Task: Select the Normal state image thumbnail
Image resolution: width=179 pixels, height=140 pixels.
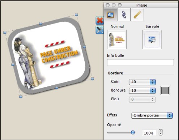Action: point(117,39)
